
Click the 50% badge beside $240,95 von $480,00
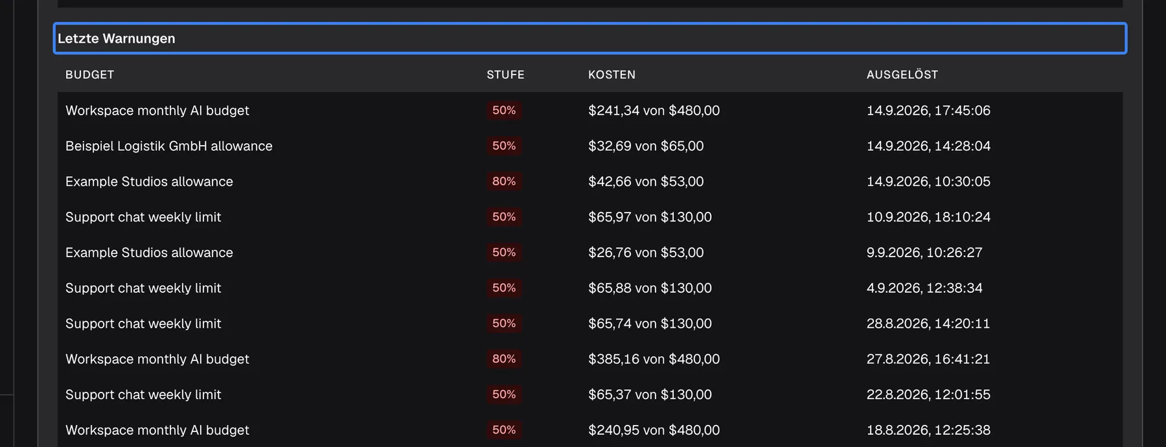pyautogui.click(x=504, y=430)
